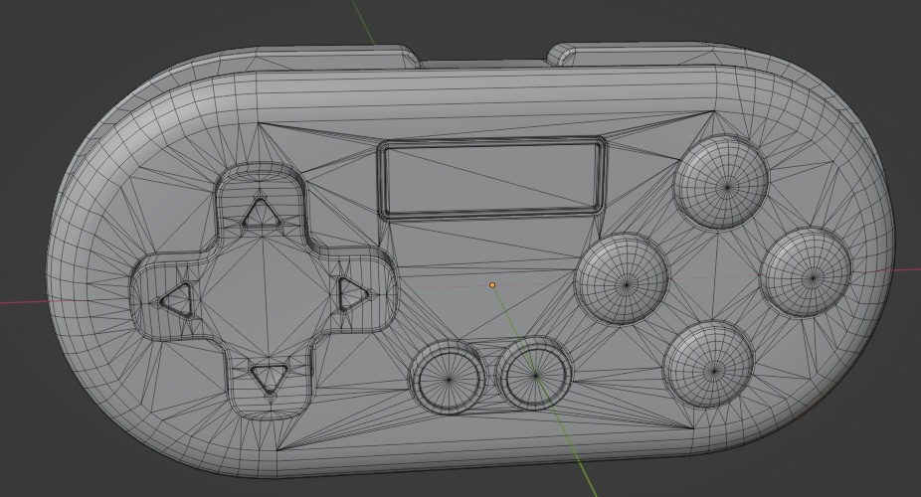Select the left round face button
Screen dimensions: 921x497
[x=622, y=279]
